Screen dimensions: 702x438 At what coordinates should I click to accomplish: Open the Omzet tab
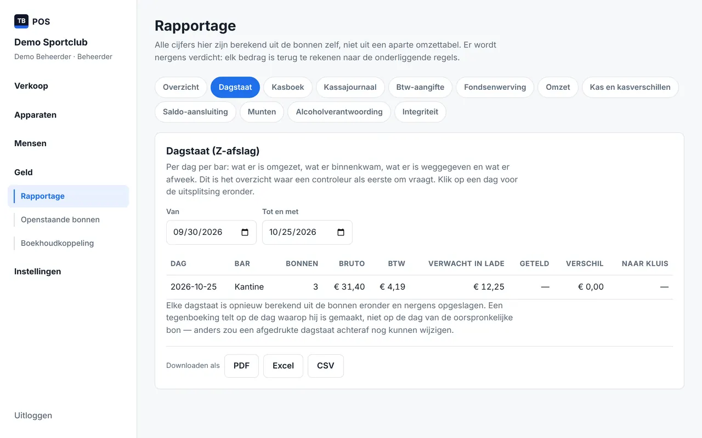tap(558, 87)
